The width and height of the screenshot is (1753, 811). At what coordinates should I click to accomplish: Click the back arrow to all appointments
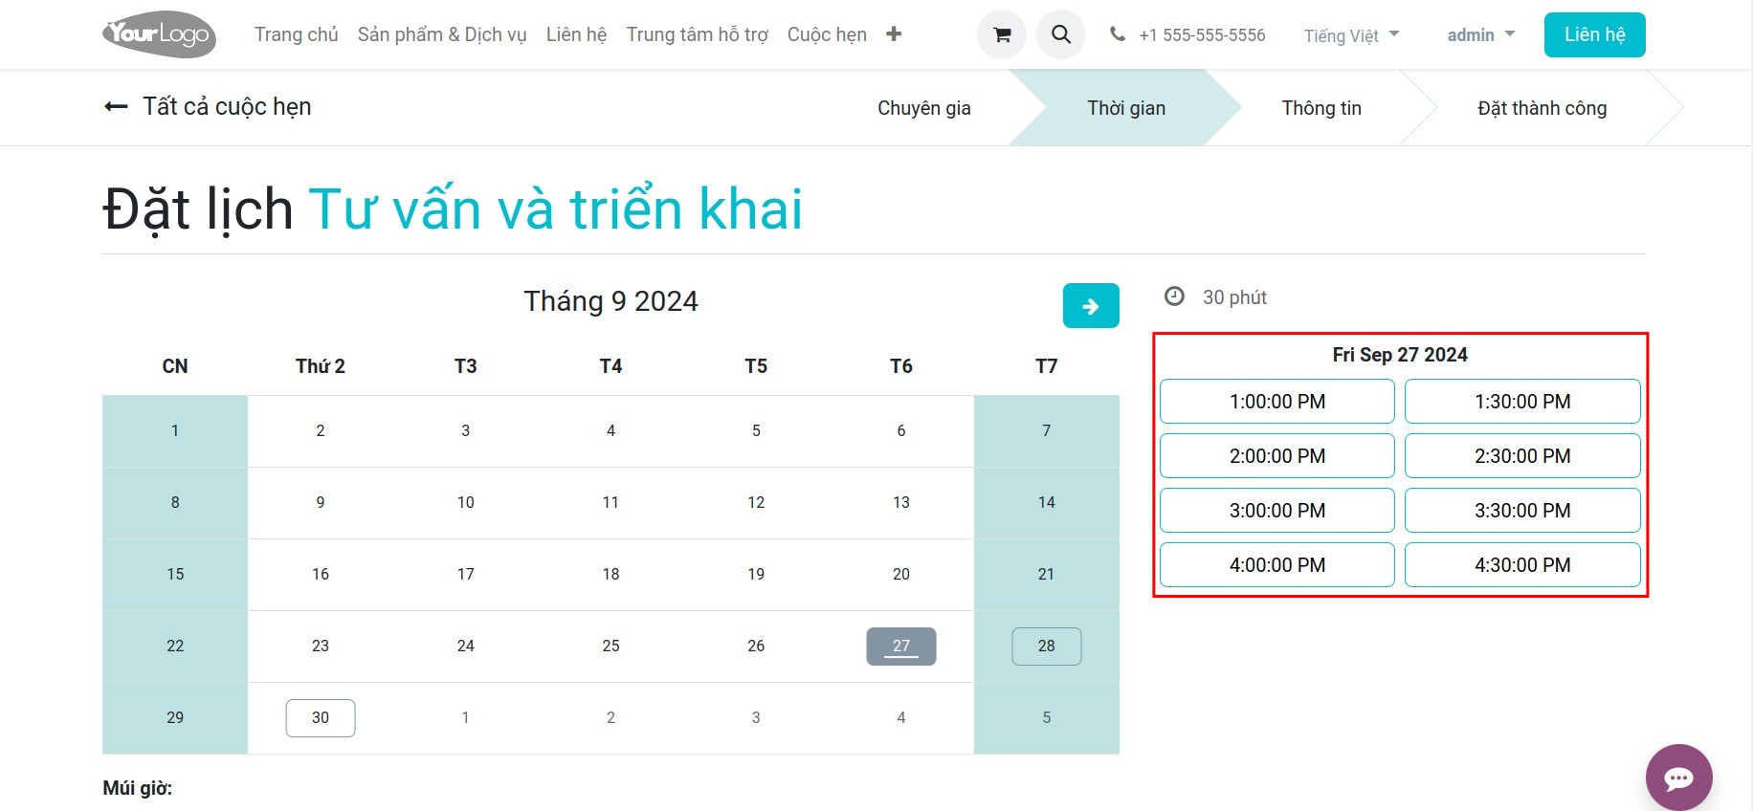click(116, 106)
